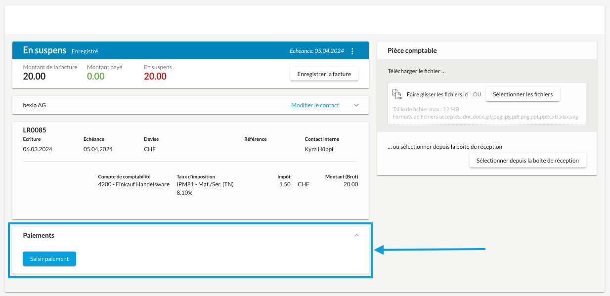Click the Echéance: 05.04.2024 header text

pos(317,51)
